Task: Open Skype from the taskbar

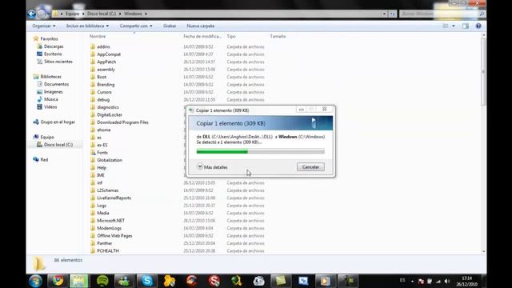Action: [x=147, y=281]
